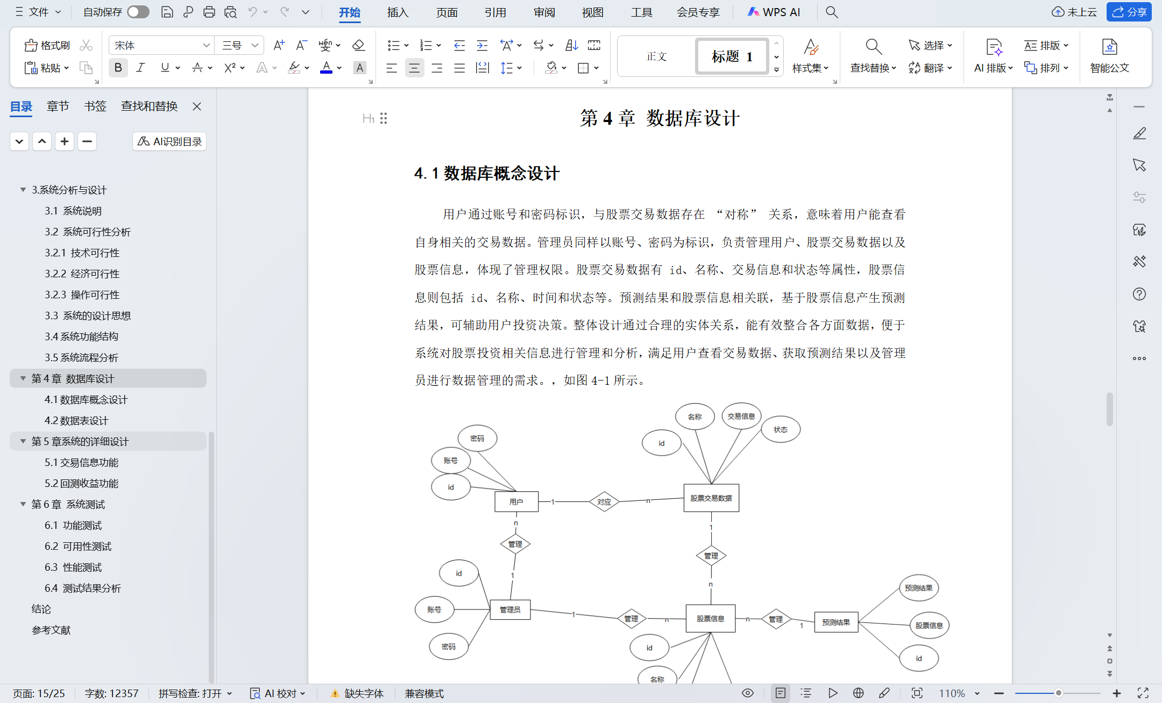
Task: Switch to the 审阅 ribbon tab
Action: 544,12
